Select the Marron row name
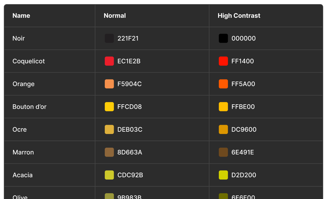The width and height of the screenshot is (327, 199). (x=23, y=152)
